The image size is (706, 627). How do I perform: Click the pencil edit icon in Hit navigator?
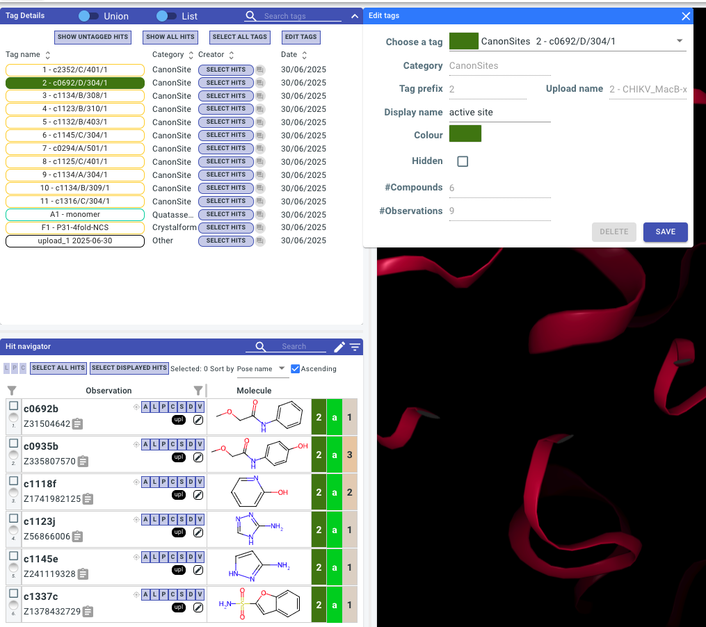pyautogui.click(x=339, y=347)
